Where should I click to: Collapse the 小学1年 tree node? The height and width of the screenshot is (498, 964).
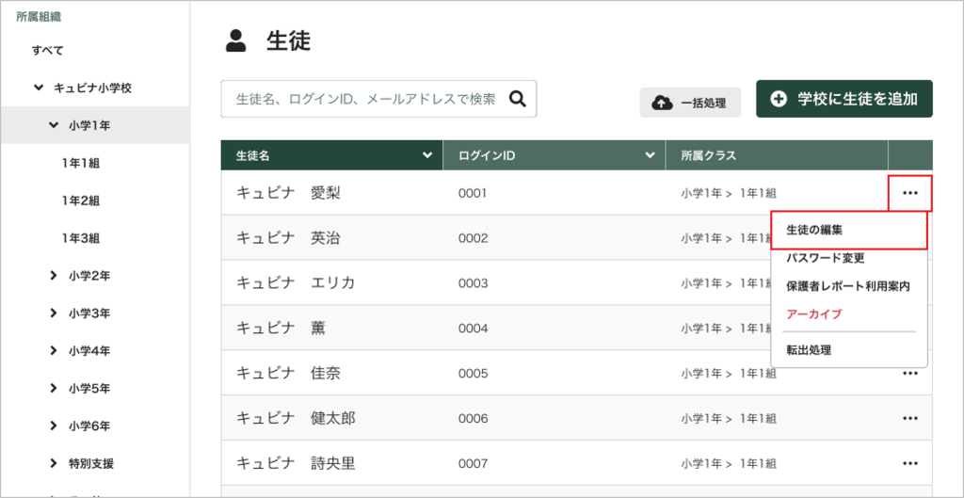tap(53, 126)
